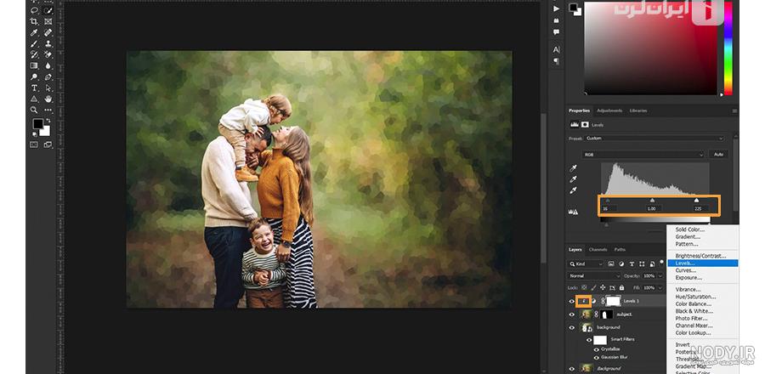Click the midtone gamma 1.00 input field
This screenshot has height=374, width=765.
(652, 209)
